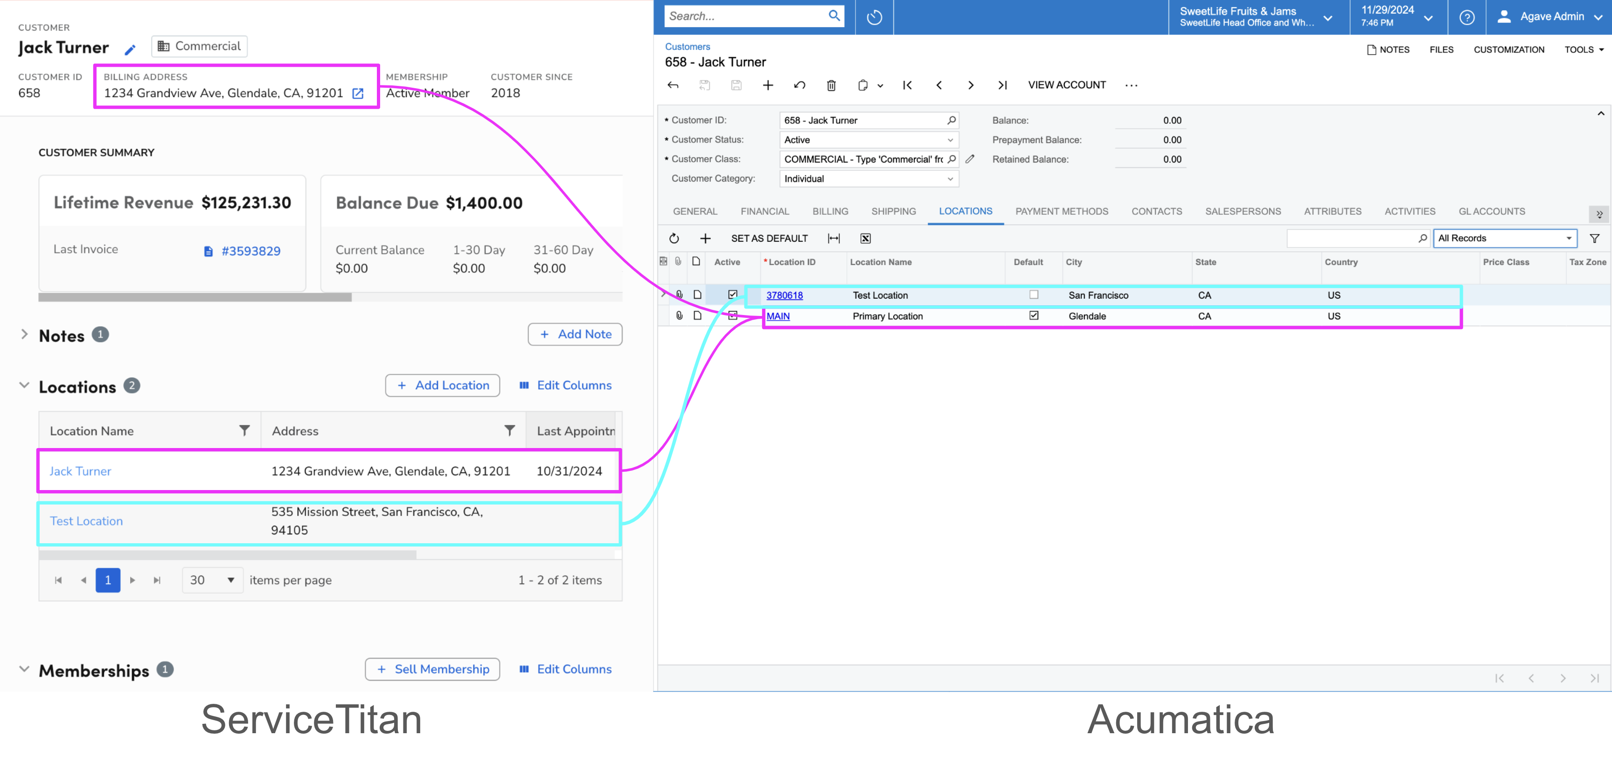Click the back arrow in record toolbar
Image resolution: width=1612 pixels, height=757 pixels.
[673, 85]
